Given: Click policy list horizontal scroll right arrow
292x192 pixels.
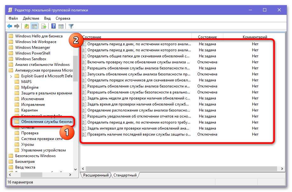Looking at the screenshot, I should click(282, 169).
